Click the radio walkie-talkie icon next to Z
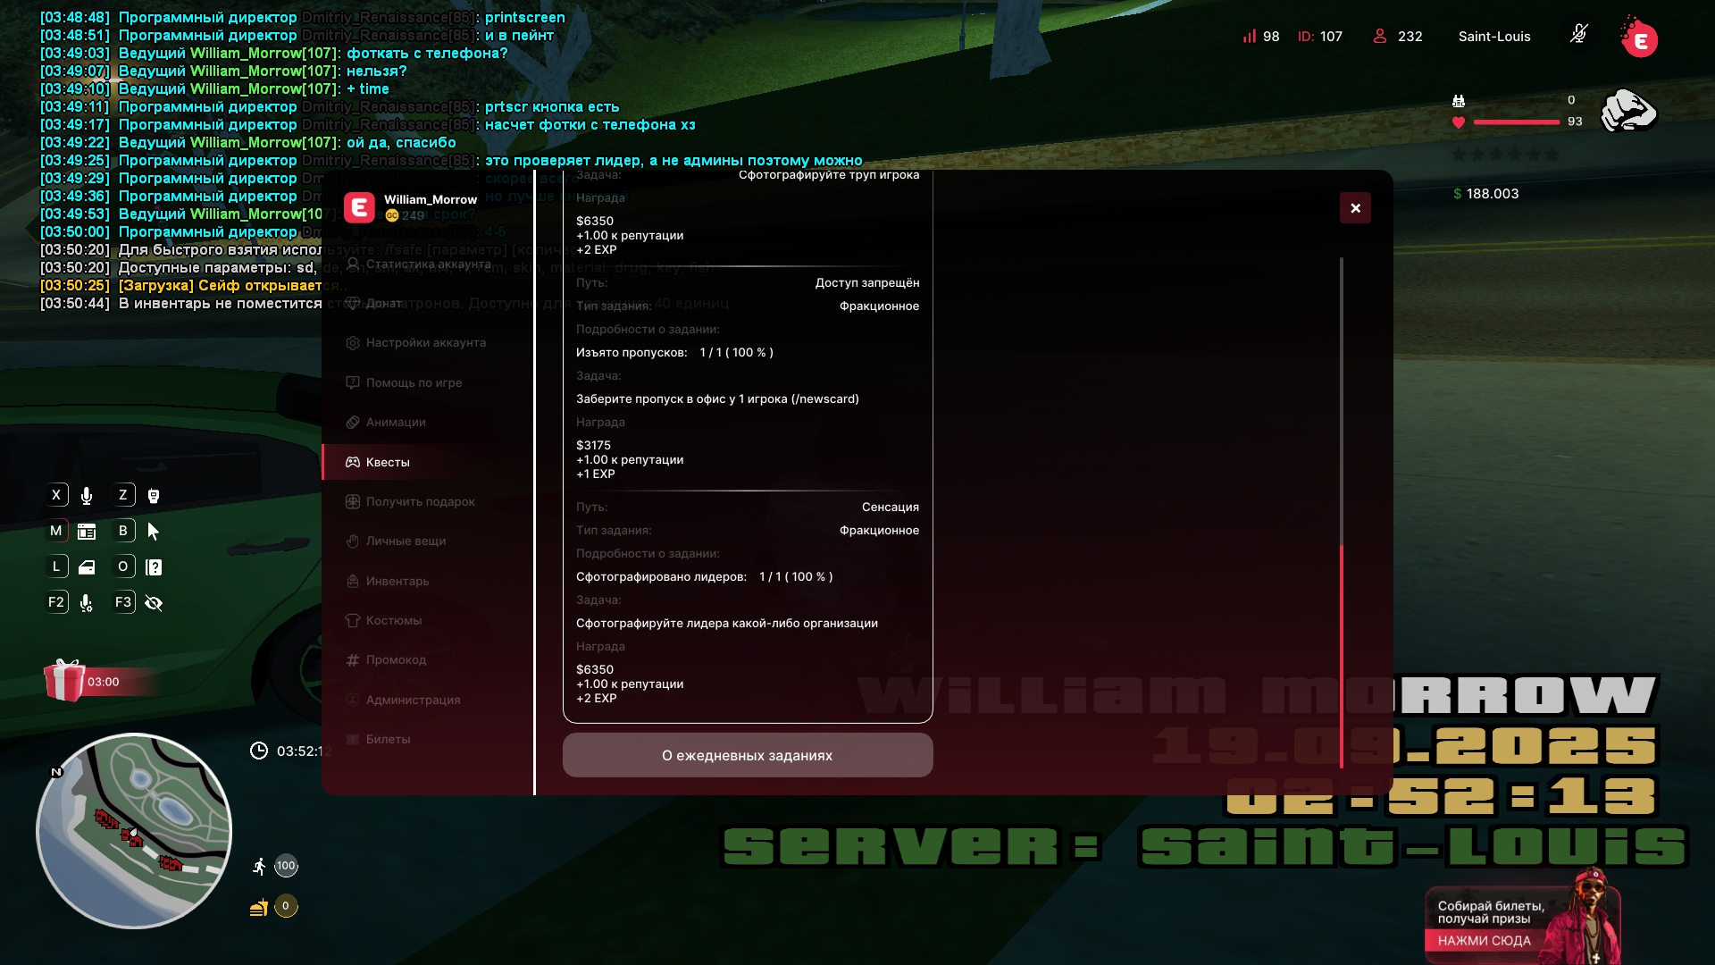The image size is (1715, 965). (154, 496)
